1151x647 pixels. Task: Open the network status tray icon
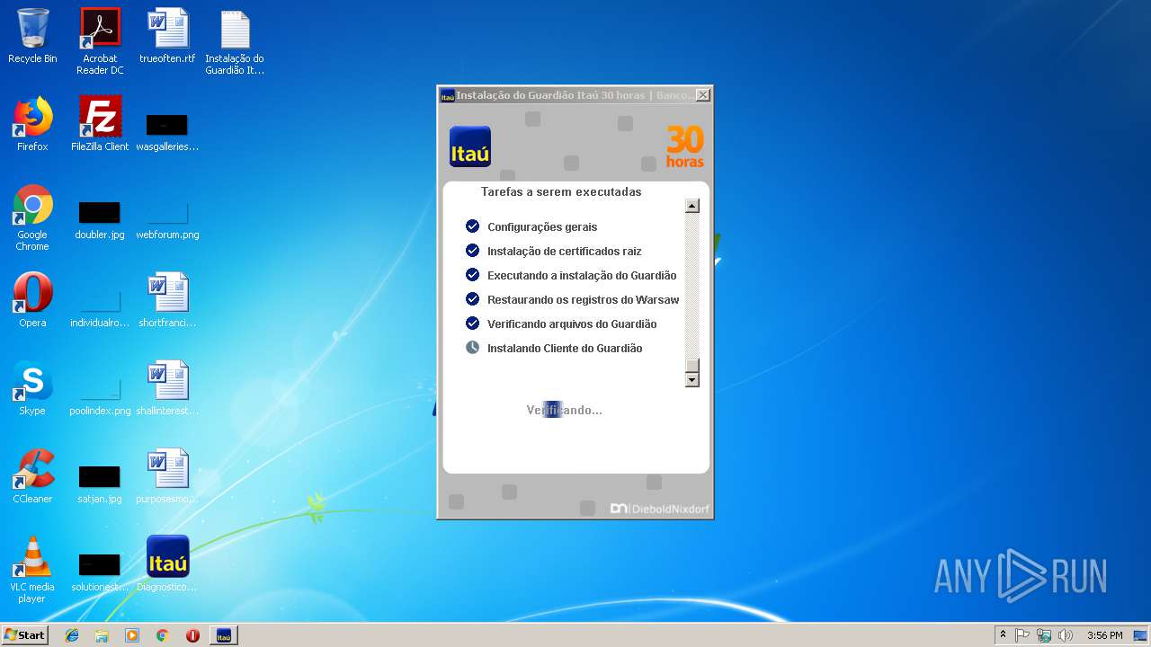click(x=1044, y=635)
